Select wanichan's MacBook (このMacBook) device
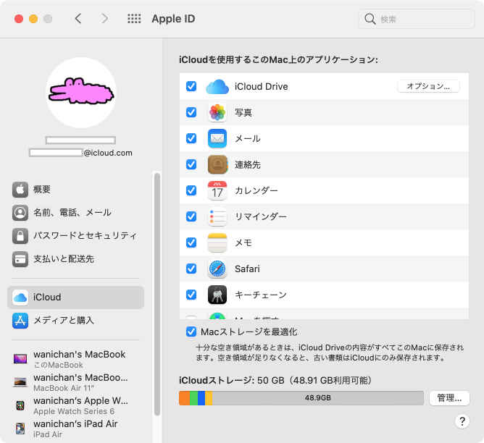Screen dimensions: 484x443 tap(75, 359)
